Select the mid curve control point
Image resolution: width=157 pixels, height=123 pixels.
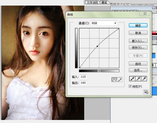(x=97, y=46)
